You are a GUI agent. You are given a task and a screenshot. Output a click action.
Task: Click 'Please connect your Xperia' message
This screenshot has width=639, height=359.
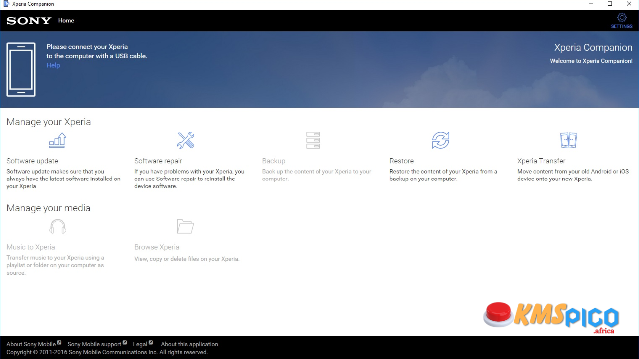97,51
